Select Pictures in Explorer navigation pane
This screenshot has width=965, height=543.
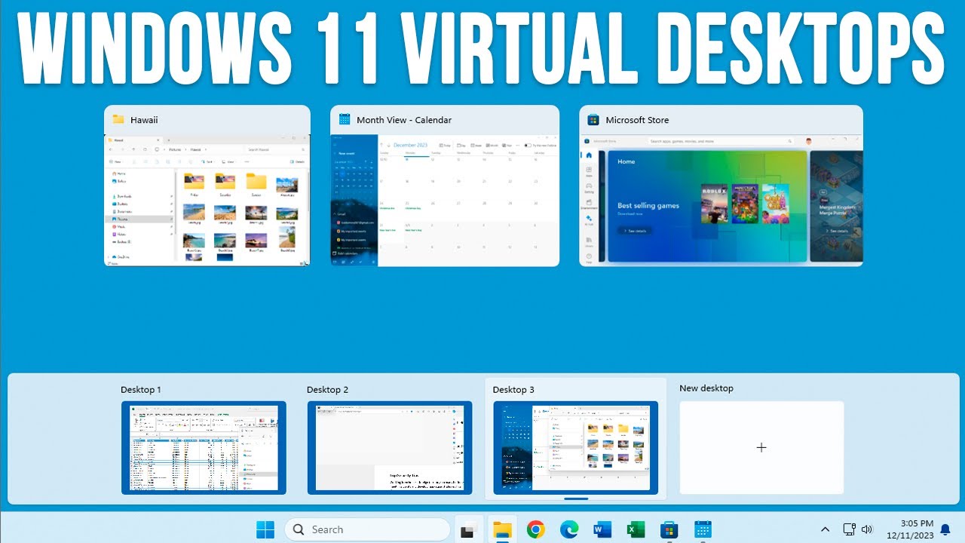pos(139,219)
